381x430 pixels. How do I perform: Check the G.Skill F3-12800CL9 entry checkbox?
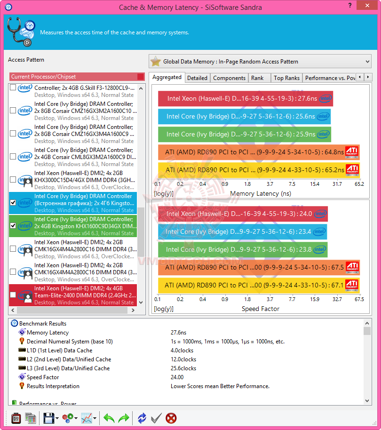point(13,88)
